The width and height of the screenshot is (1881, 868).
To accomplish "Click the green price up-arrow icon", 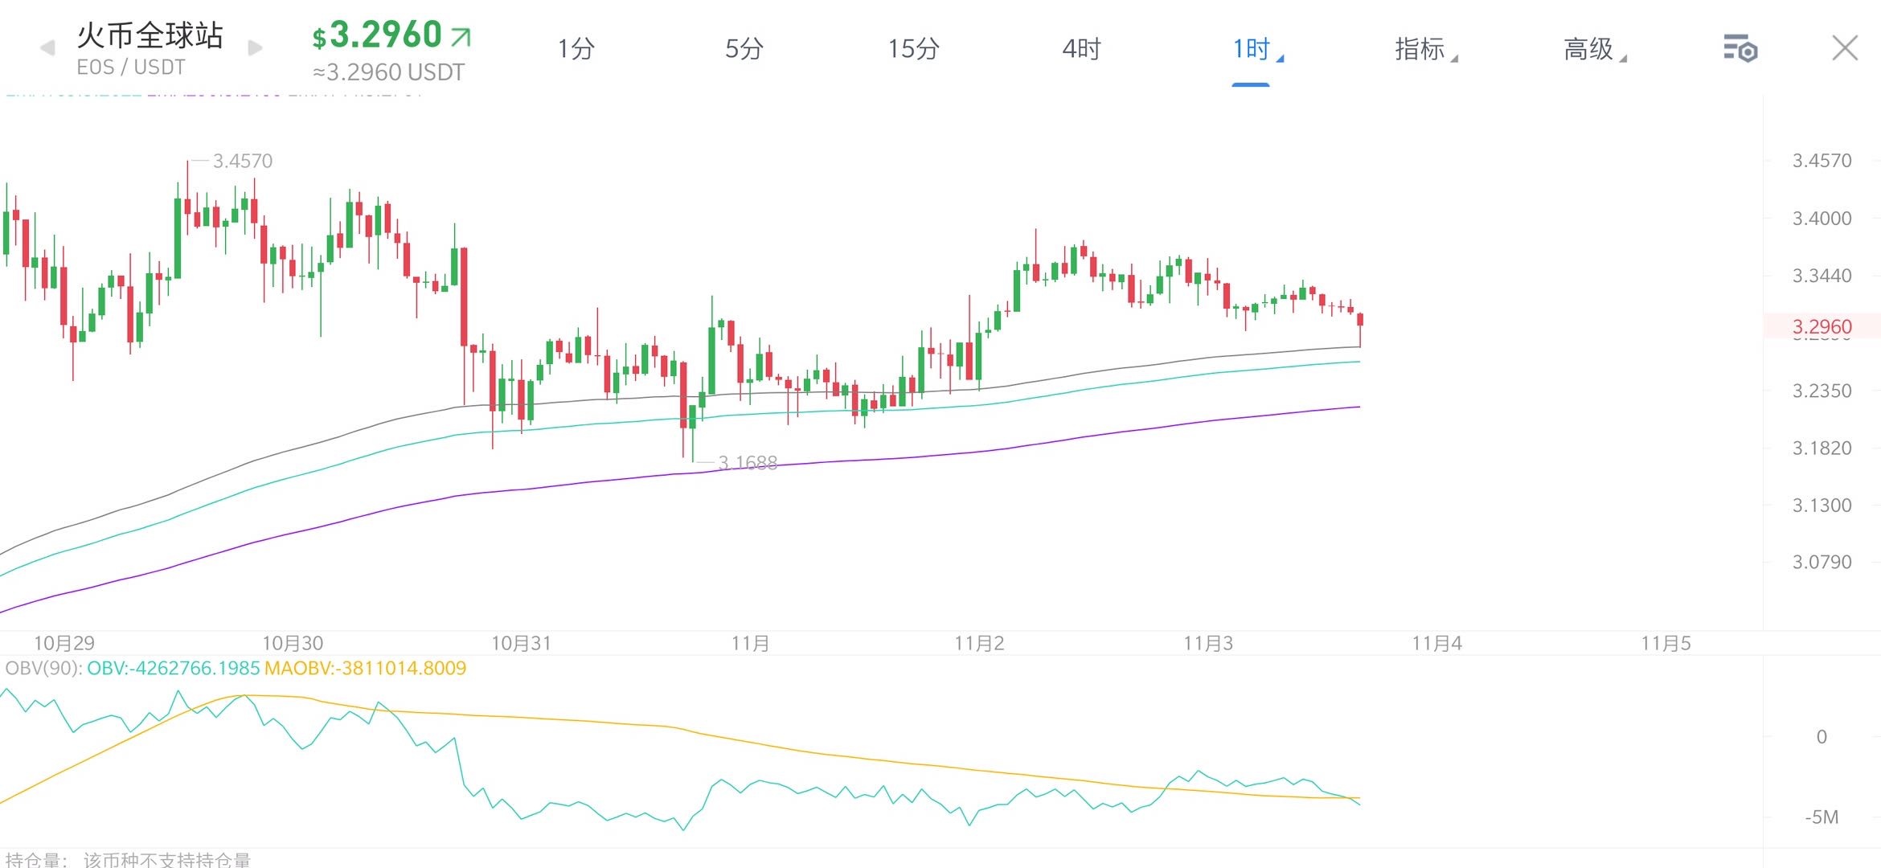I will click(x=461, y=36).
